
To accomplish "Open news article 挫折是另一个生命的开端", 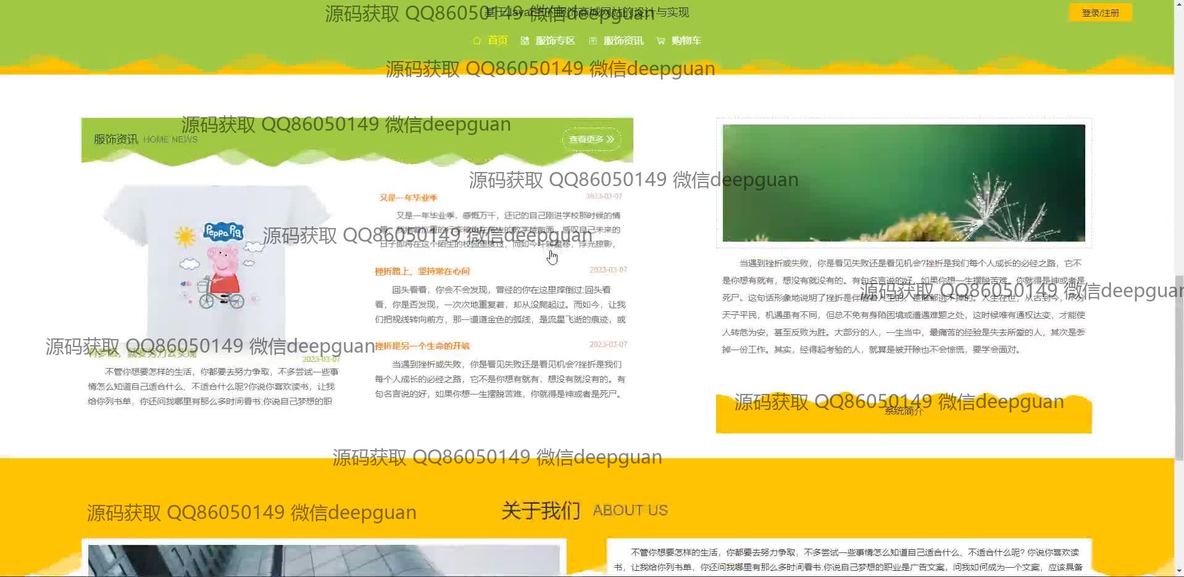I will (x=422, y=346).
